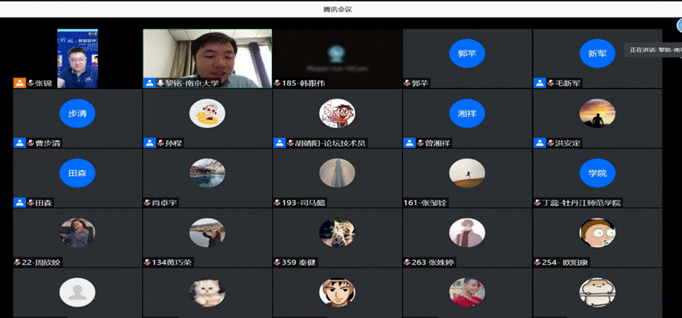Click the blue 郭芊 avatar circle
This screenshot has height=318, width=682.
tap(467, 54)
